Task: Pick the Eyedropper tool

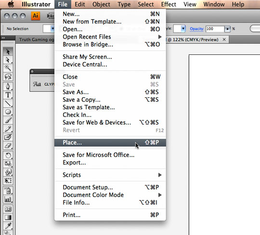Action: pyautogui.click(x=8, y=225)
